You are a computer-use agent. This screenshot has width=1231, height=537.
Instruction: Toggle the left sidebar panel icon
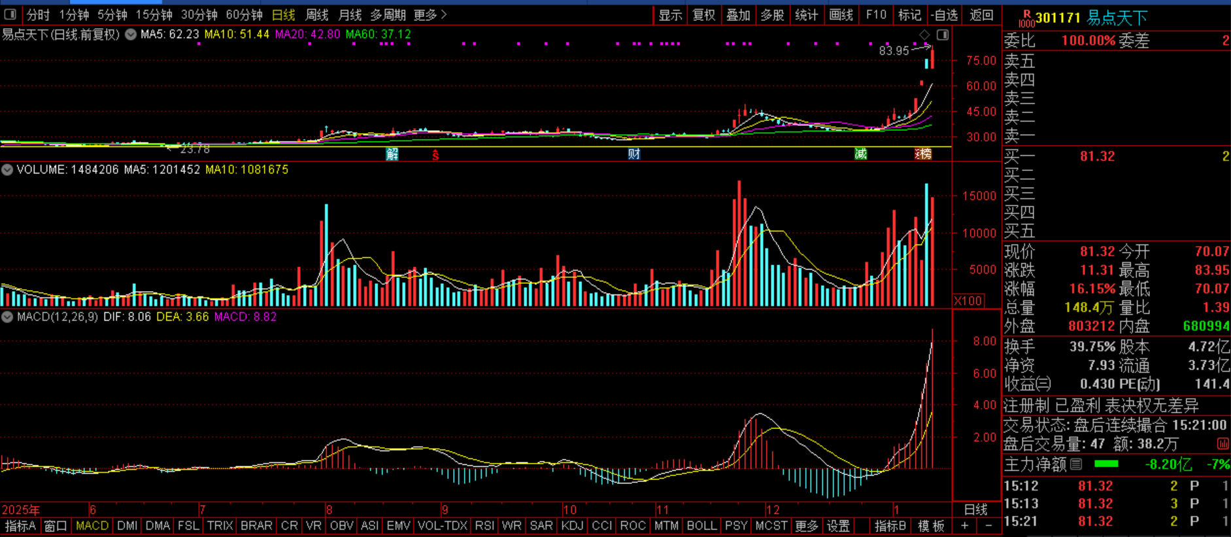click(10, 14)
